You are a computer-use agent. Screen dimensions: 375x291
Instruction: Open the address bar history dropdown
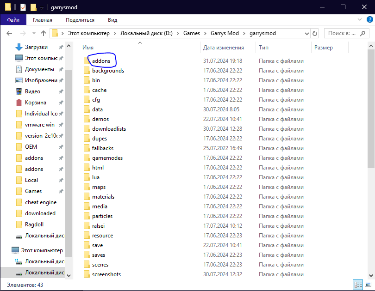coord(306,33)
